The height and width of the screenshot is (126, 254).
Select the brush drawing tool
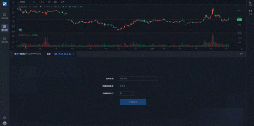click(14, 17)
